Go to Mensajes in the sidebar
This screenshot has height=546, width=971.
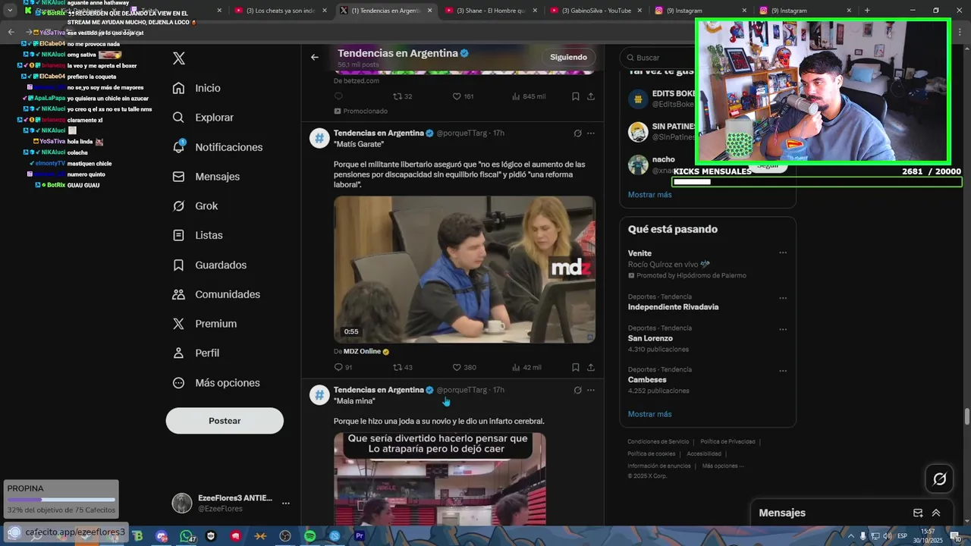[206, 177]
